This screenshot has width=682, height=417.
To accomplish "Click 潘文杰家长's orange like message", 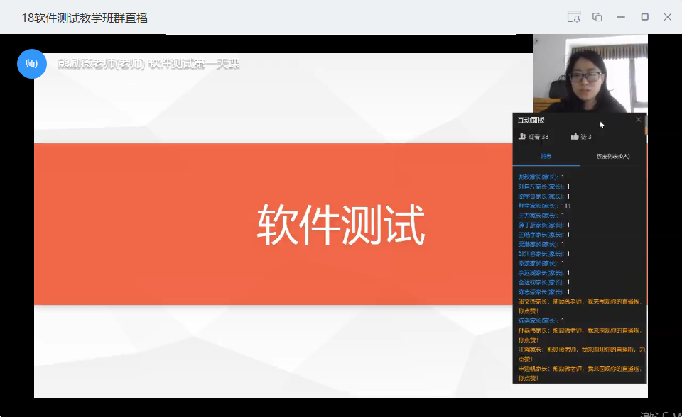I will (579, 306).
